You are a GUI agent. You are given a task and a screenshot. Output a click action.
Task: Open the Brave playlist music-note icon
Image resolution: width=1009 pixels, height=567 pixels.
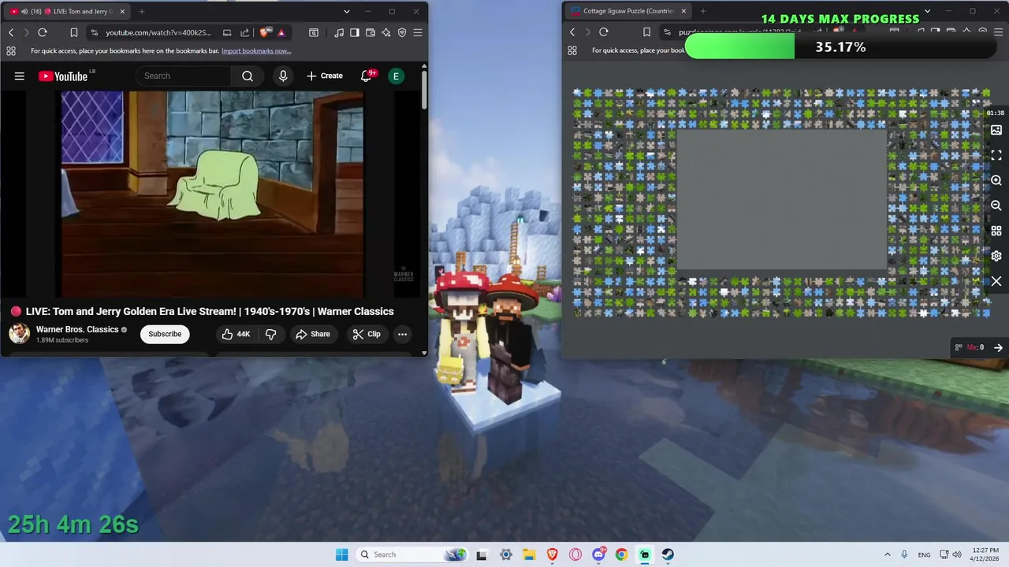[x=339, y=32]
